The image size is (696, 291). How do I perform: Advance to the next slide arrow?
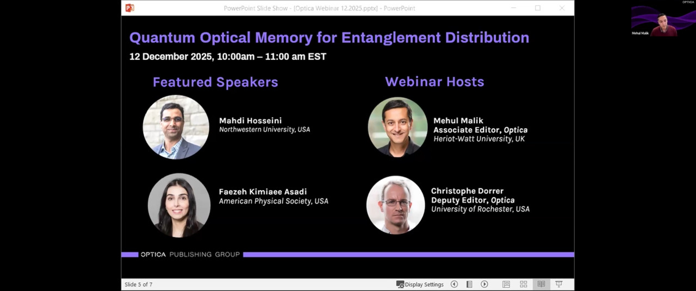[x=484, y=284]
